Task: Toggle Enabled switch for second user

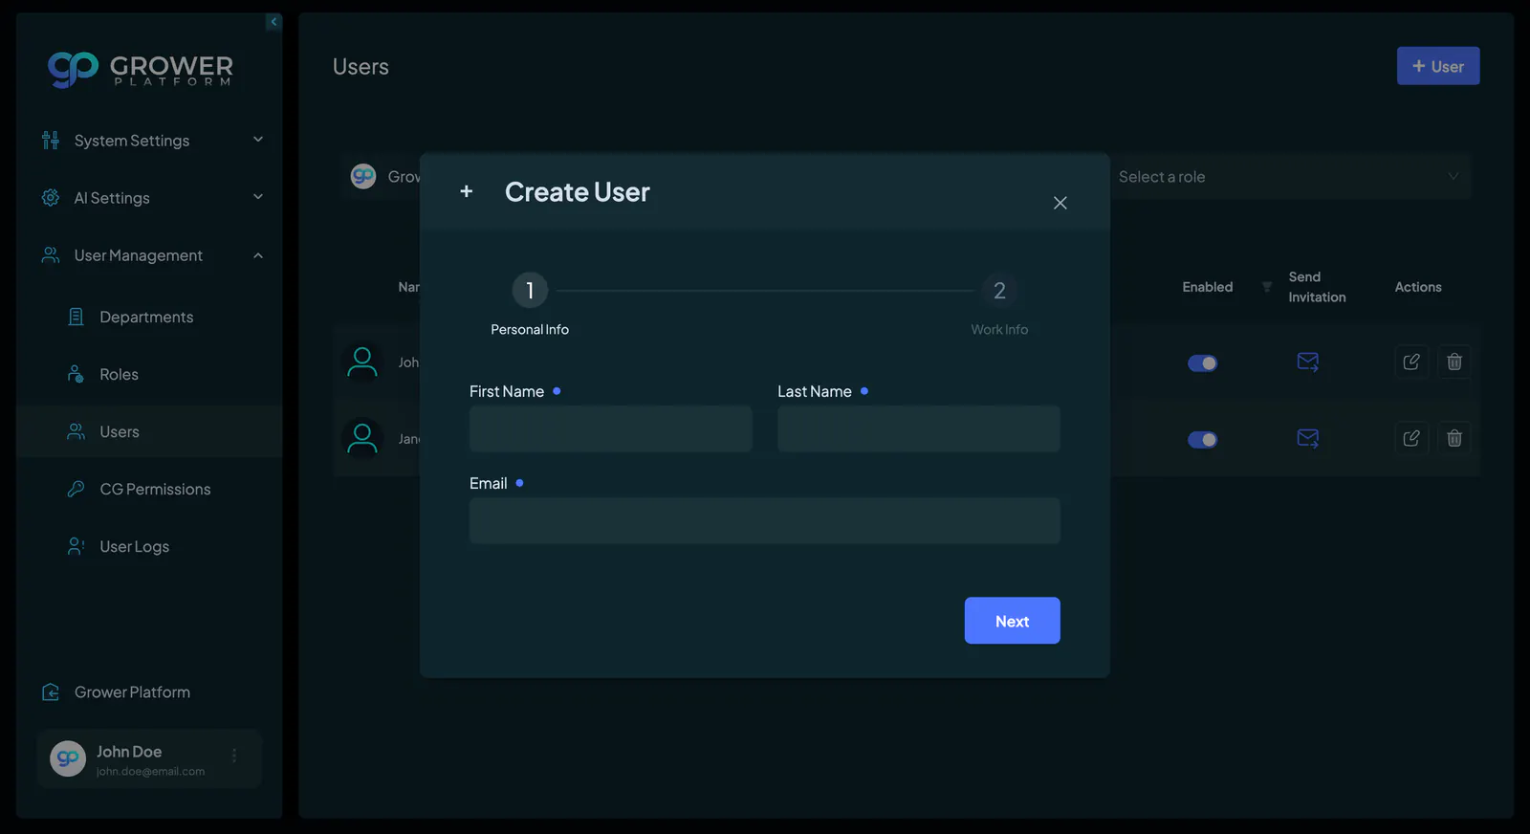Action: click(1202, 440)
